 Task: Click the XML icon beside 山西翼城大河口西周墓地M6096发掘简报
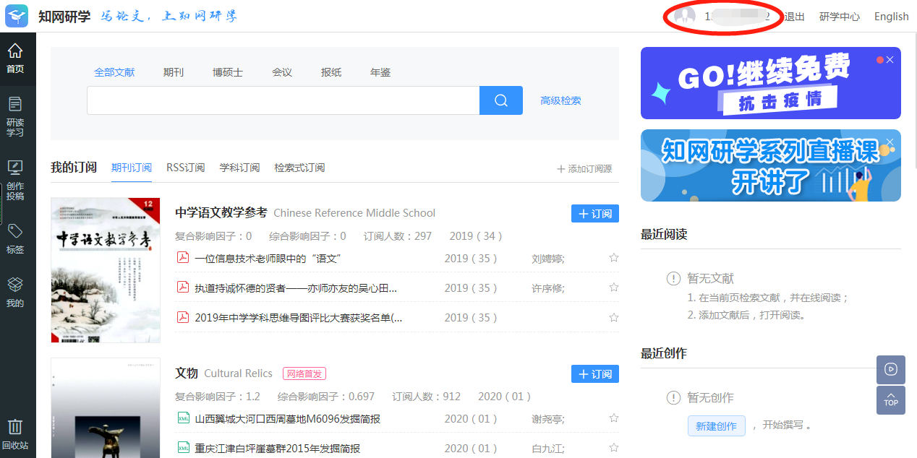(x=183, y=418)
